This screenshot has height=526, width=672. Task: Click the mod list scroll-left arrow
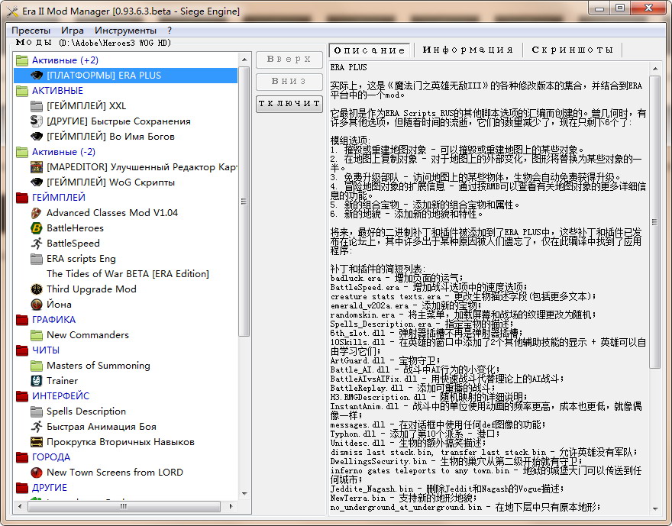click(x=20, y=506)
